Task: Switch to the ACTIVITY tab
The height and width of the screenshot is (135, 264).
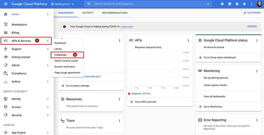Action: [88, 13]
